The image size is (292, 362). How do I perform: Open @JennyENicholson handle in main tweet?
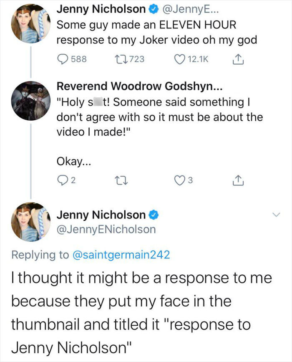tap(106, 229)
